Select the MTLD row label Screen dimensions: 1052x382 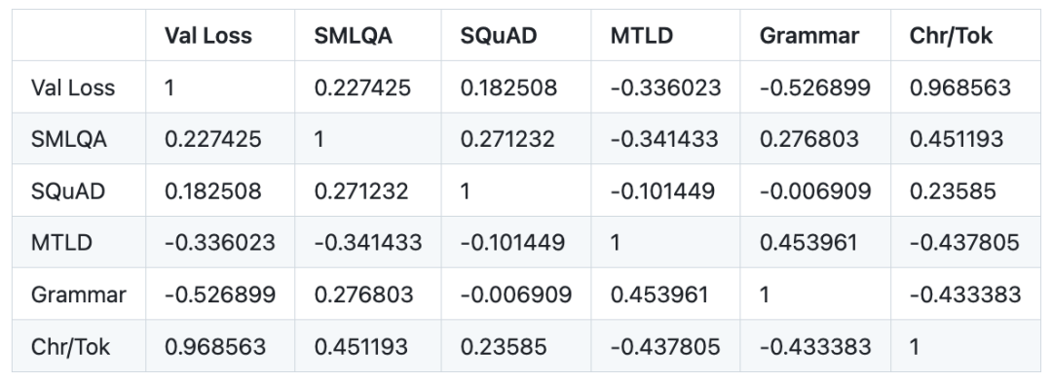click(x=61, y=243)
